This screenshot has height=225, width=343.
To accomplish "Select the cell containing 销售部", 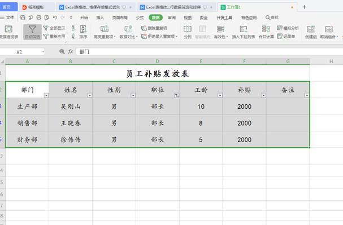I will pyautogui.click(x=27, y=123).
